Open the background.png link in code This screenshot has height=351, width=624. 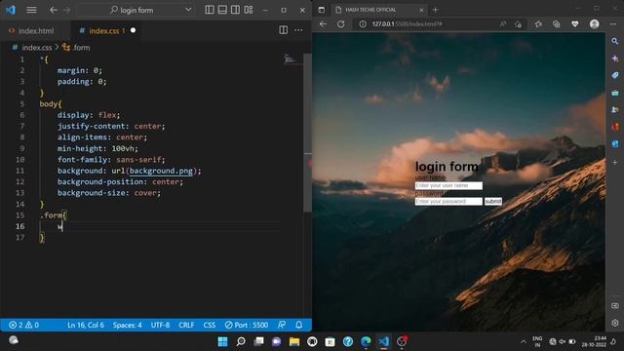pos(161,171)
